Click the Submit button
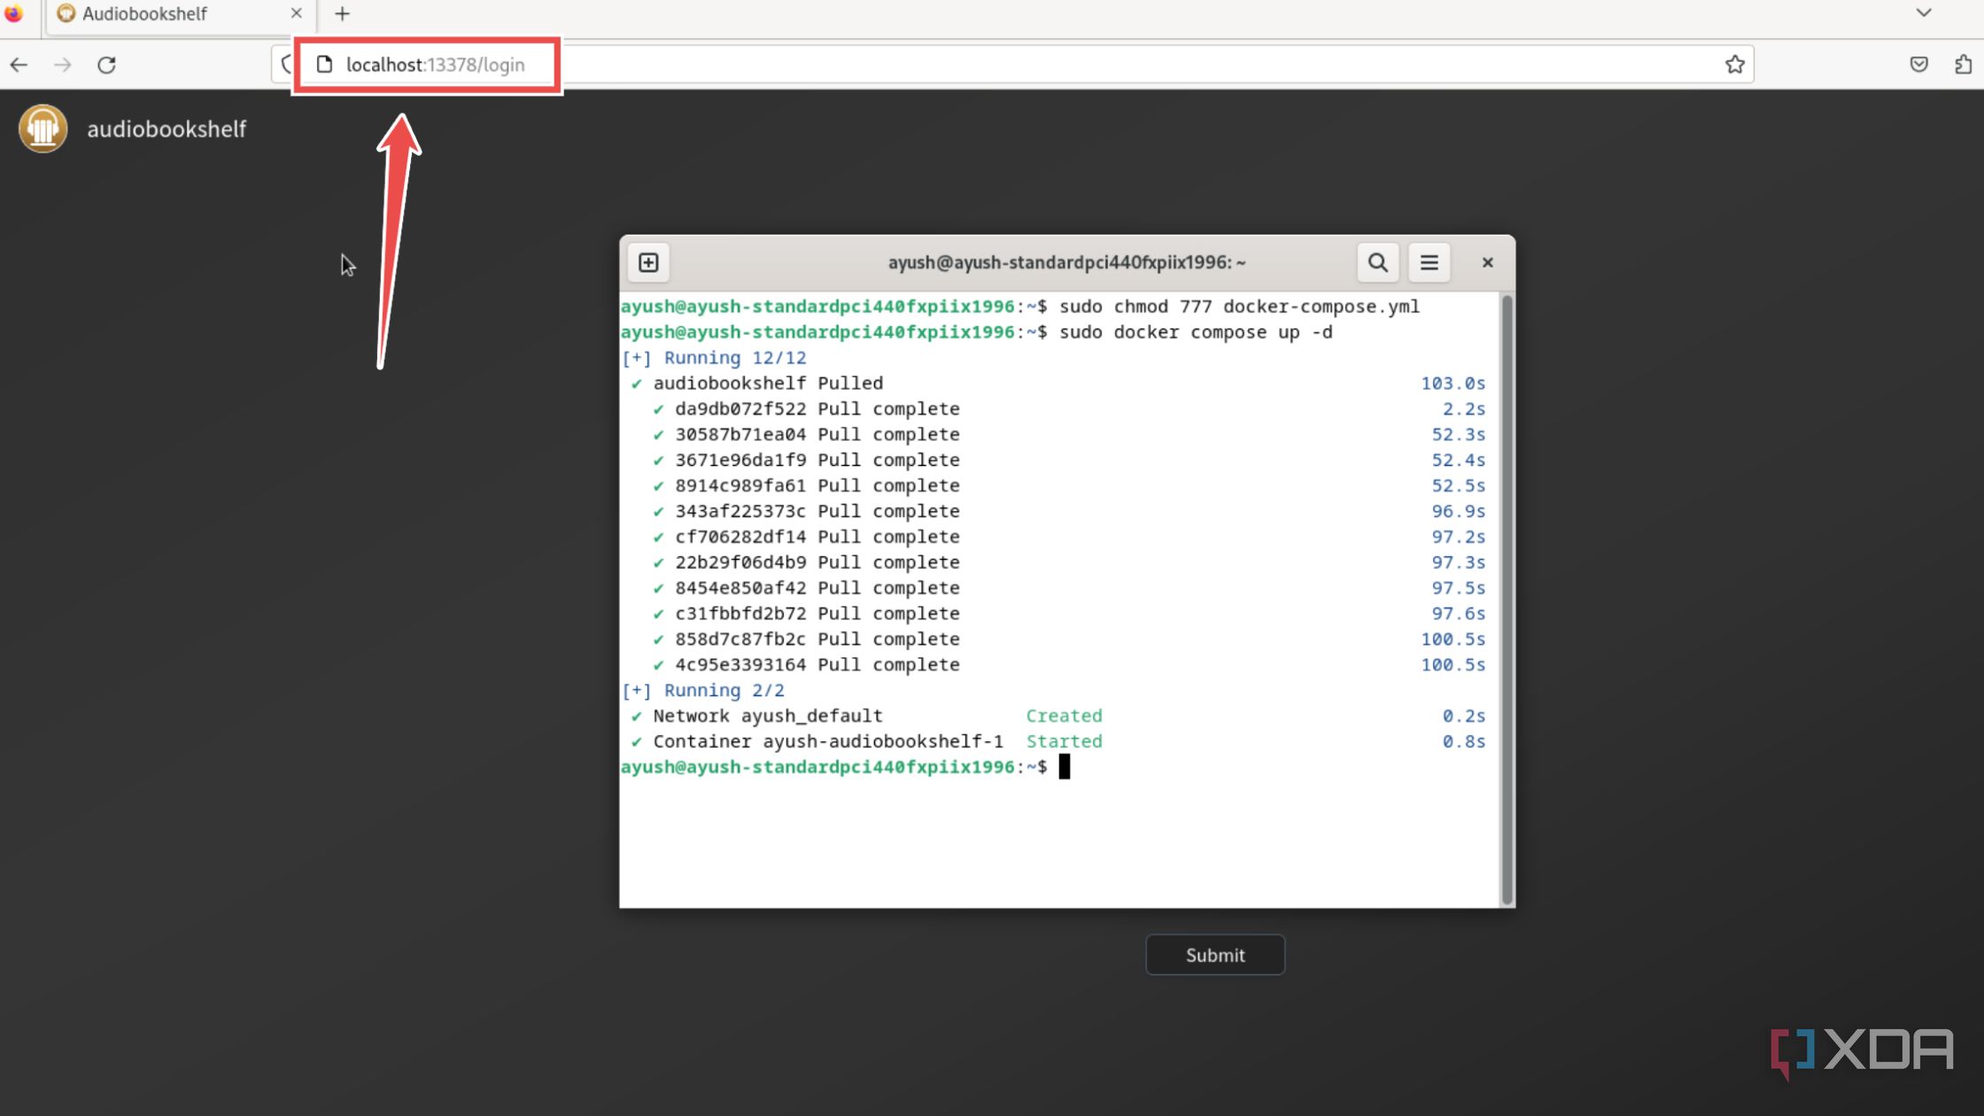The width and height of the screenshot is (1984, 1116). 1214,955
